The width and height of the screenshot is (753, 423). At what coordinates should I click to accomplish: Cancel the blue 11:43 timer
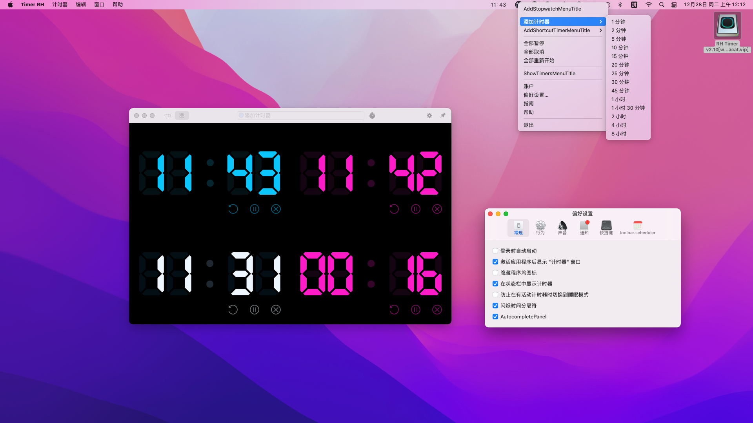pyautogui.click(x=276, y=209)
